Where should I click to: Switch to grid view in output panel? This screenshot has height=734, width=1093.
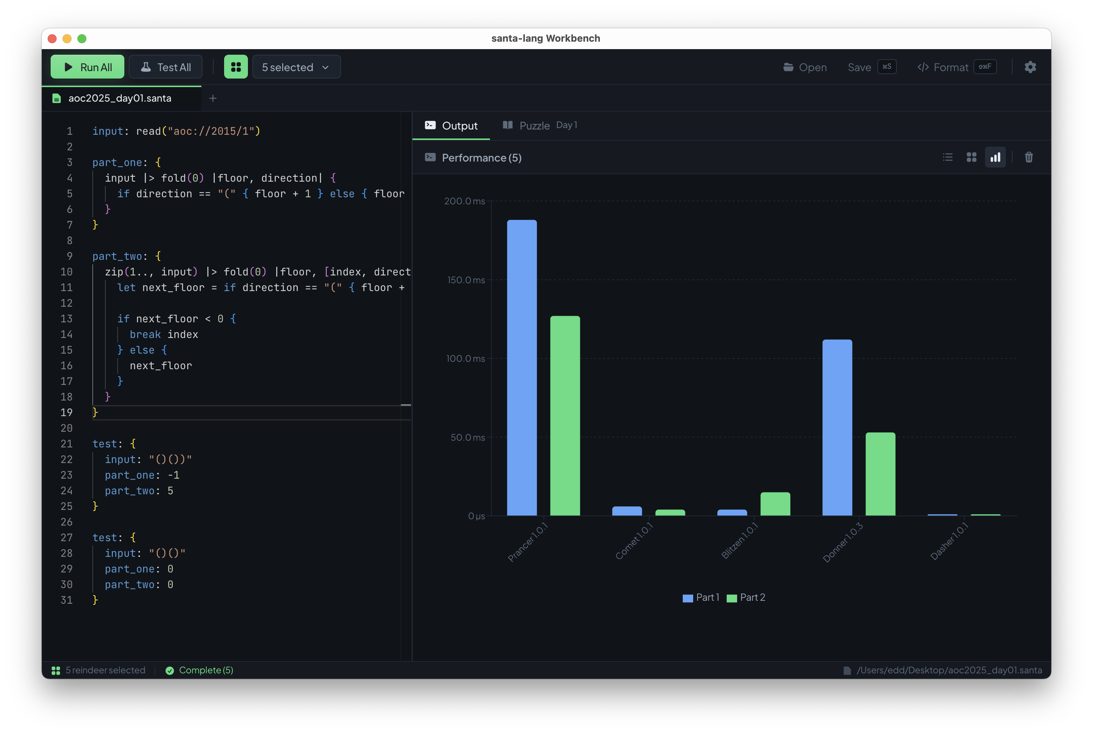971,157
